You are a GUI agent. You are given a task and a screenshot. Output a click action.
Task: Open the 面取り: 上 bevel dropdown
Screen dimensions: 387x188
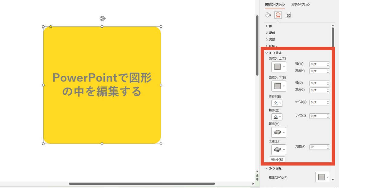coord(279,67)
